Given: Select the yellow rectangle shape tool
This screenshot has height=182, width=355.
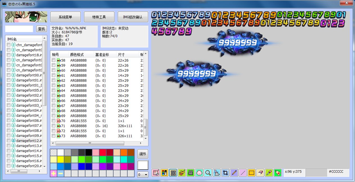Looking at the screenshot, I should [251, 173].
